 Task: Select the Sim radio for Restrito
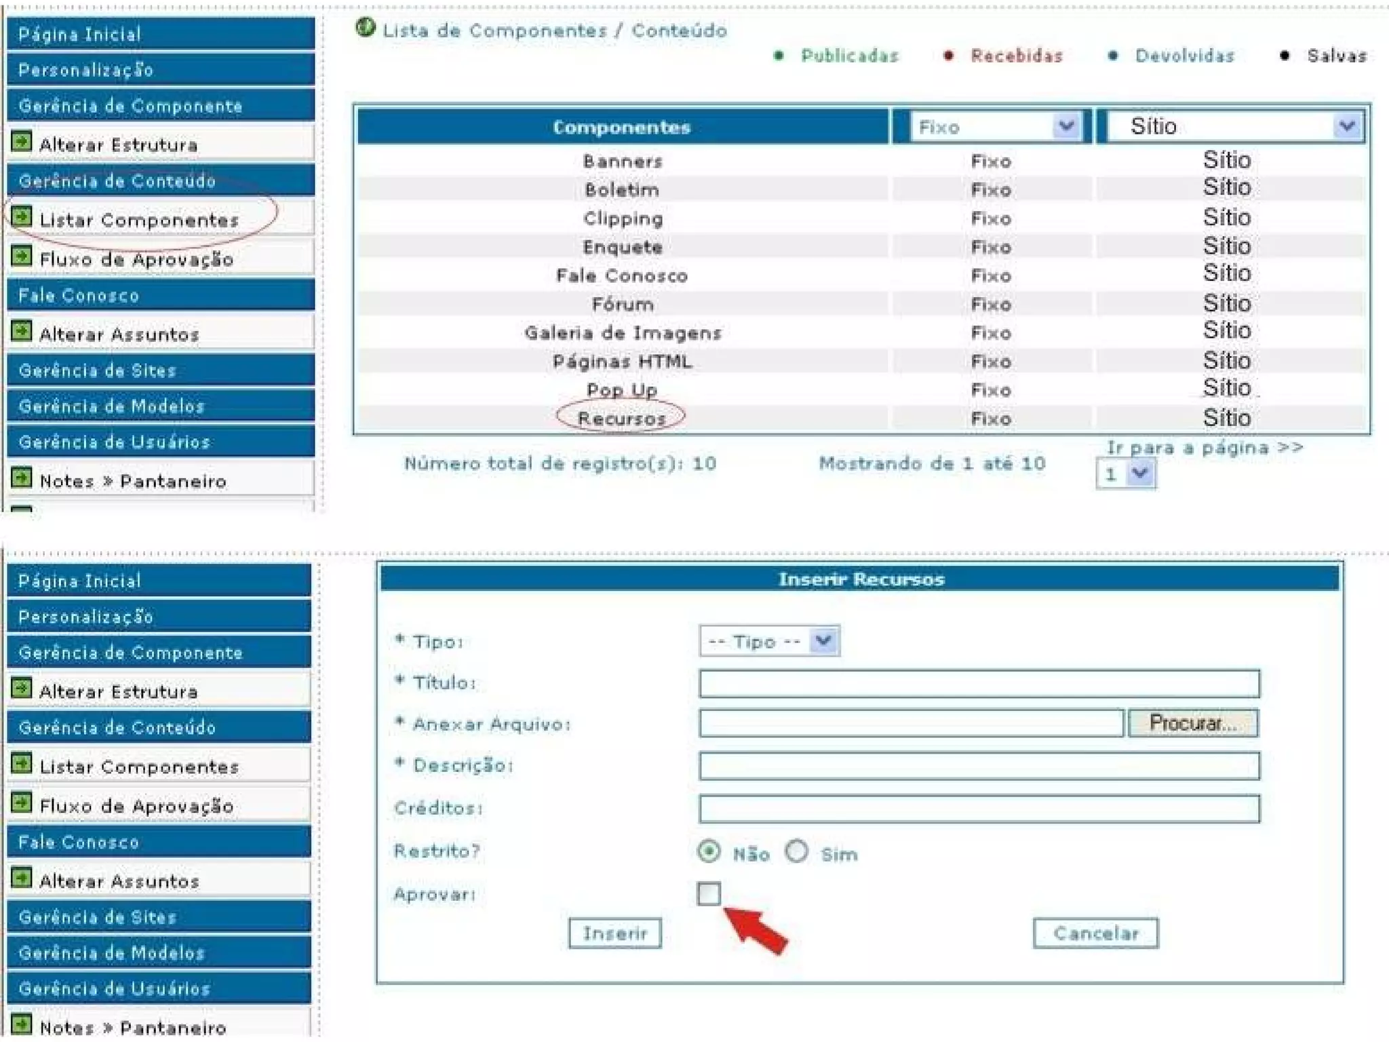[x=797, y=851]
